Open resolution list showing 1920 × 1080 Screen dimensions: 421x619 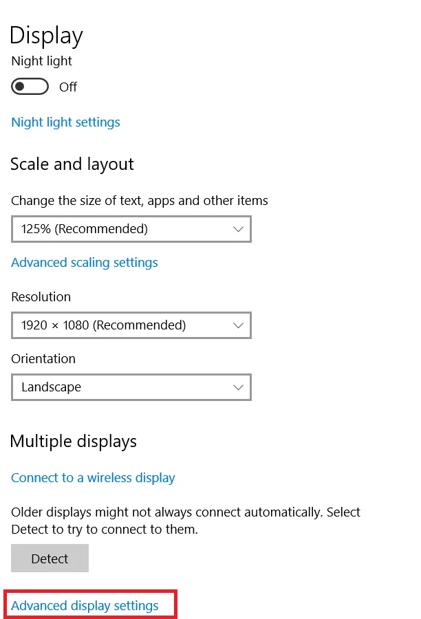coord(131,325)
